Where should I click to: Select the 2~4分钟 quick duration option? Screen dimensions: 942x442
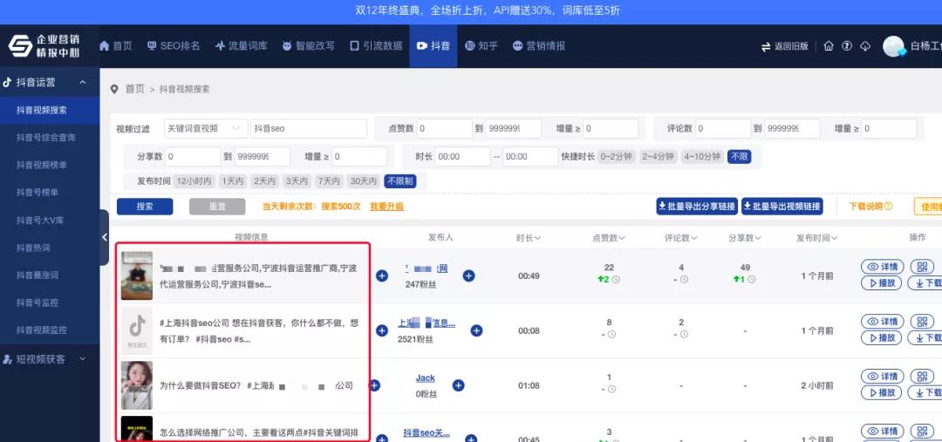pos(658,157)
